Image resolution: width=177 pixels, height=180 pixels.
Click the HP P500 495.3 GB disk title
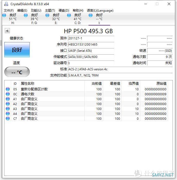tap(88, 31)
